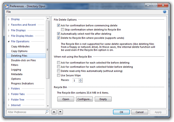Enable Use Secure Wipe
Viewport: 174px width, 122px height.
(x=59, y=75)
